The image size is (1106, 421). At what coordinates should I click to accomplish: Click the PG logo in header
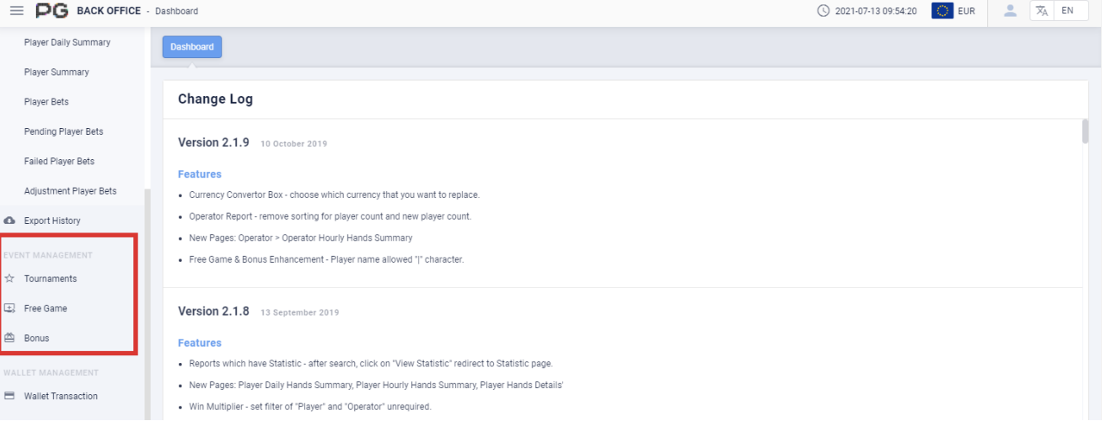point(51,11)
